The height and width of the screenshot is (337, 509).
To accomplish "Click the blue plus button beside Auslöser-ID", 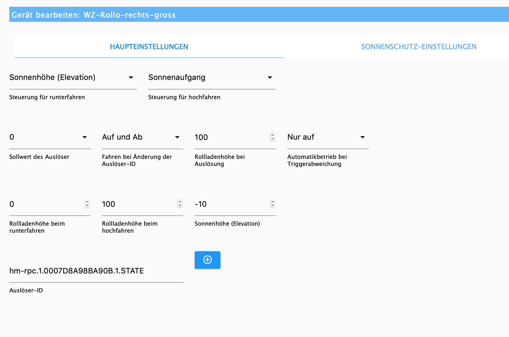I will pyautogui.click(x=208, y=260).
